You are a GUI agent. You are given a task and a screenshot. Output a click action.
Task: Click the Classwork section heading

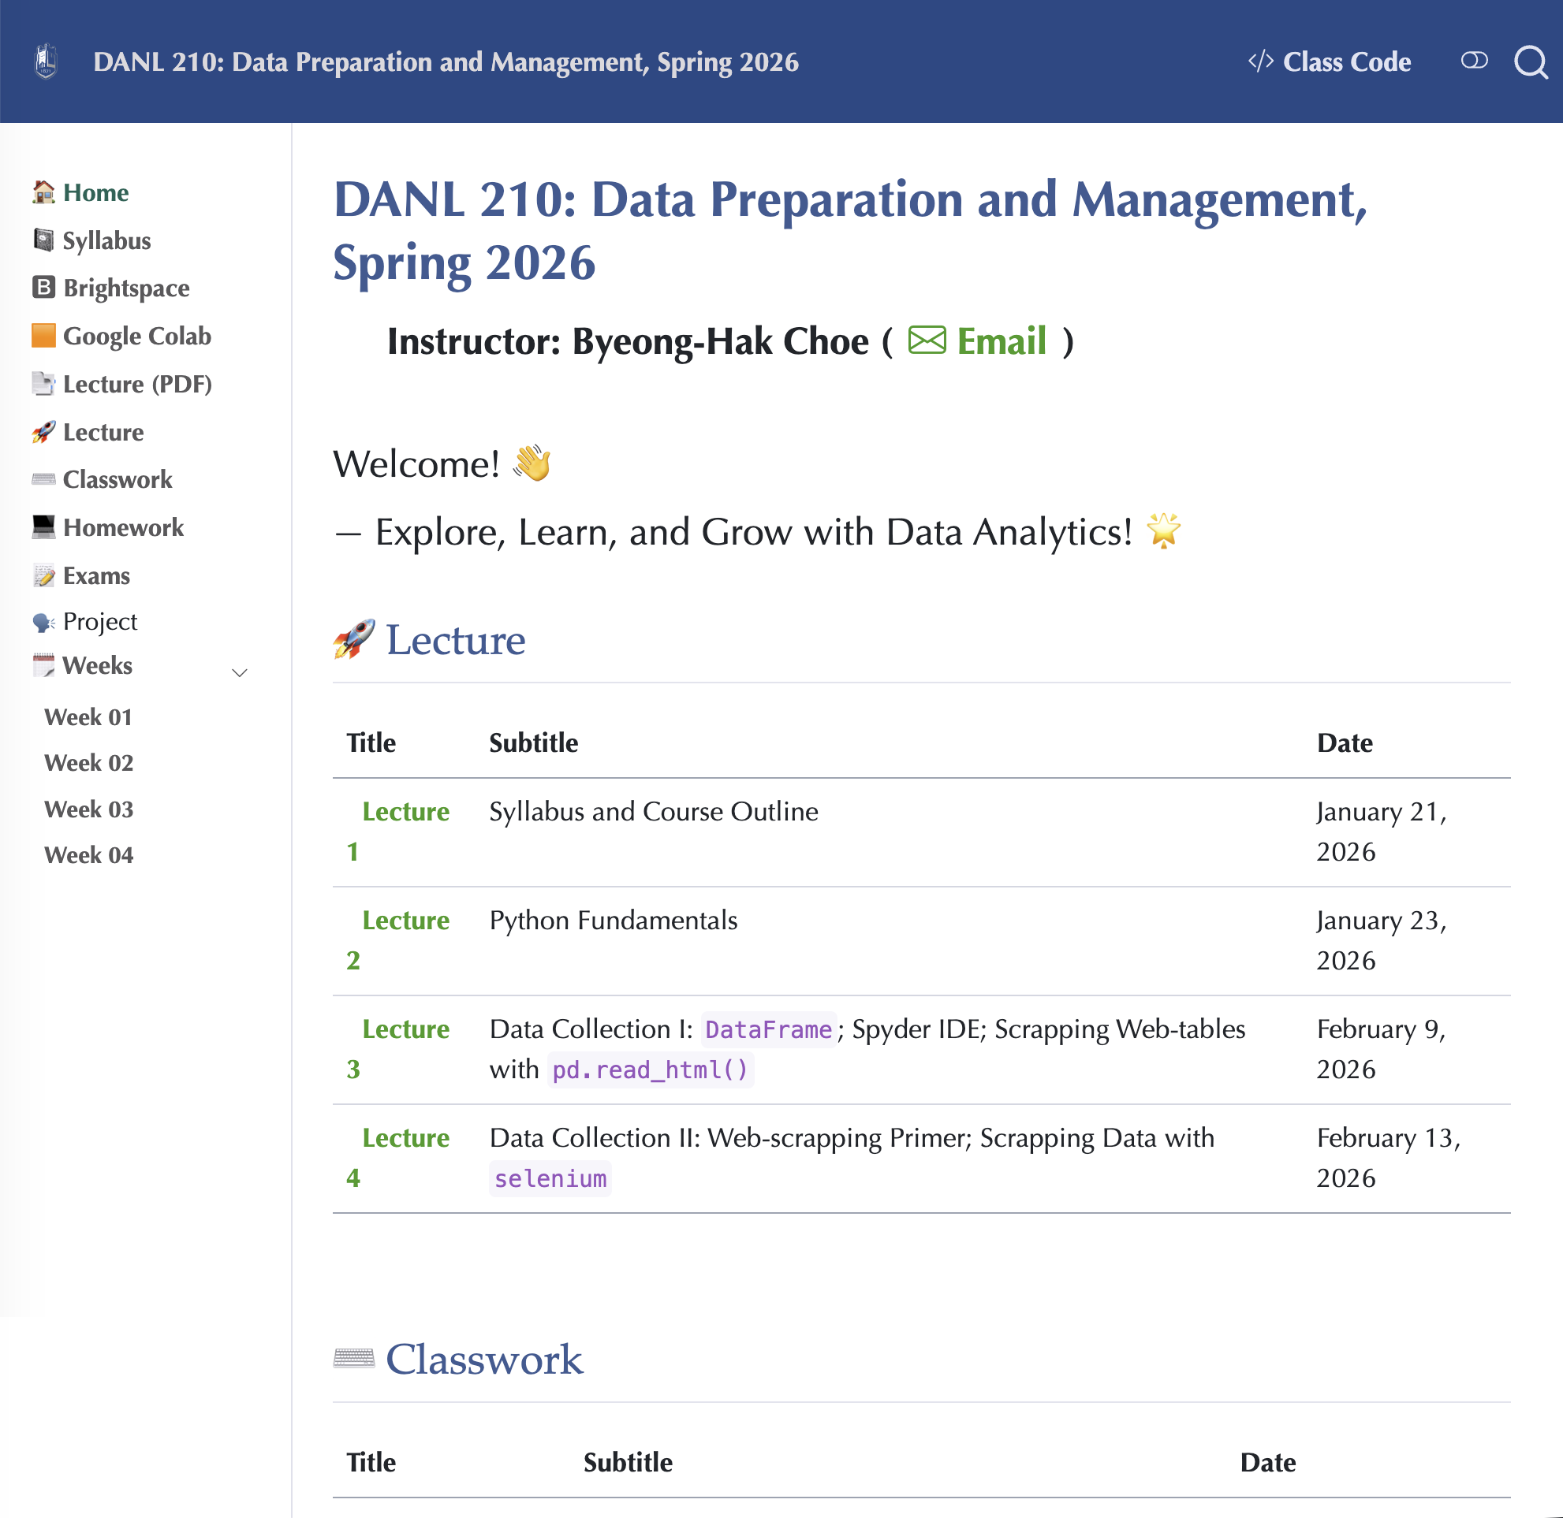click(x=483, y=1360)
